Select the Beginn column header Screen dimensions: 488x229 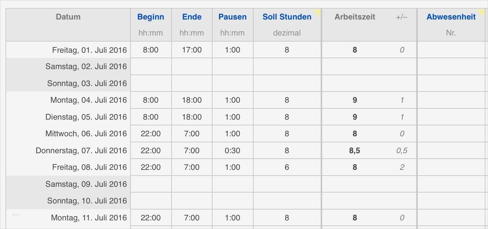point(151,17)
